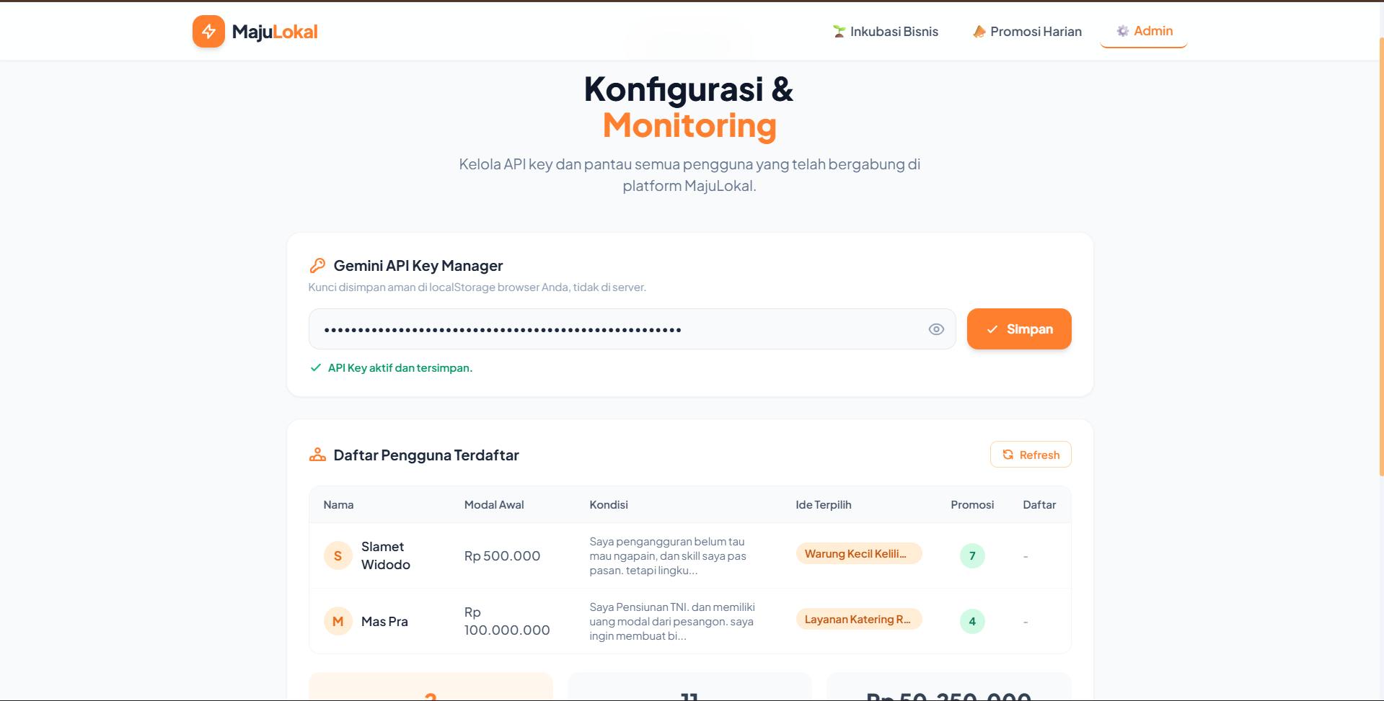Viewport: 1384px width, 701px height.
Task: Click Mas Pra's kondisi description text
Action: (x=672, y=622)
